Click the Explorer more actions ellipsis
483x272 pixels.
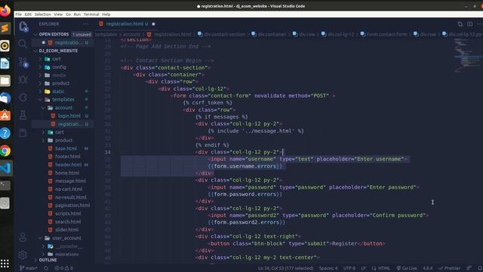(x=85, y=23)
